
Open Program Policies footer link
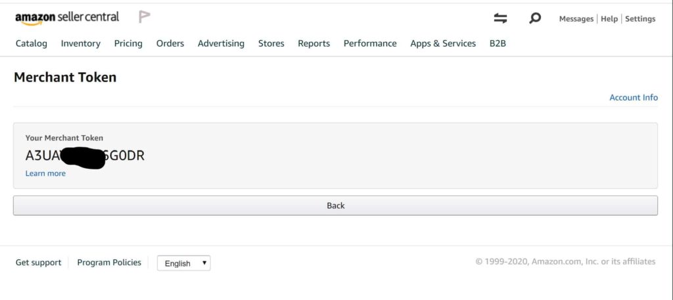click(109, 263)
